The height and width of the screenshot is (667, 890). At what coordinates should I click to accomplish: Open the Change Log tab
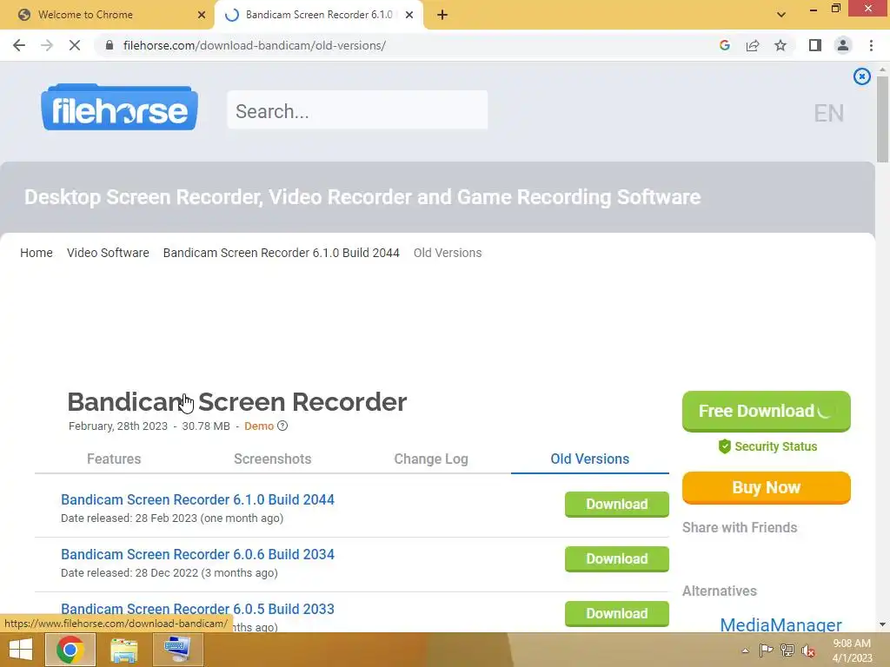[x=431, y=459]
